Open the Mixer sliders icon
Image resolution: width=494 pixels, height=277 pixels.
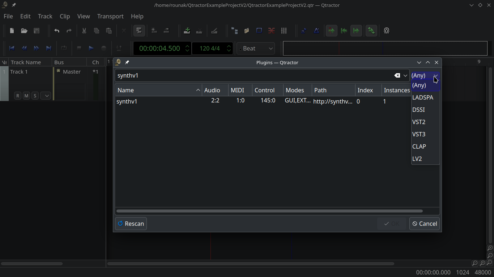pos(284,31)
